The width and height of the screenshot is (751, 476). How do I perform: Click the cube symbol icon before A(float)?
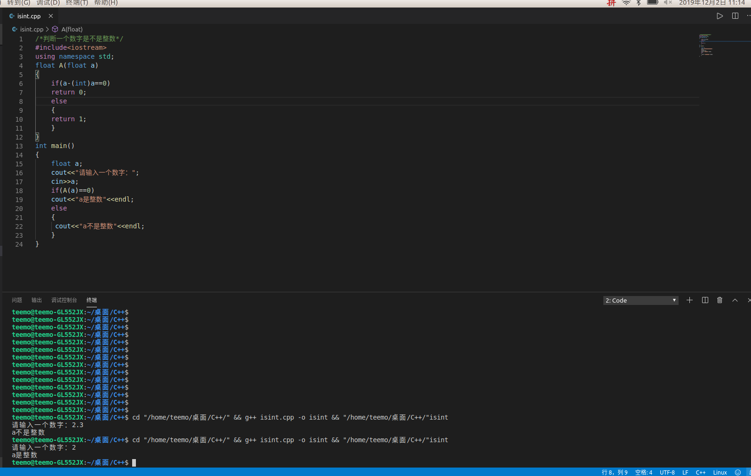[55, 29]
